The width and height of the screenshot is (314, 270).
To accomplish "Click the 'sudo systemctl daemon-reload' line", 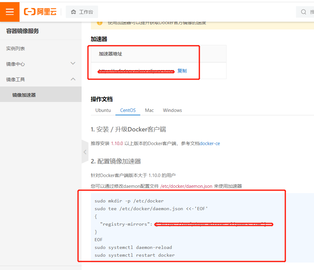I will click(133, 247).
